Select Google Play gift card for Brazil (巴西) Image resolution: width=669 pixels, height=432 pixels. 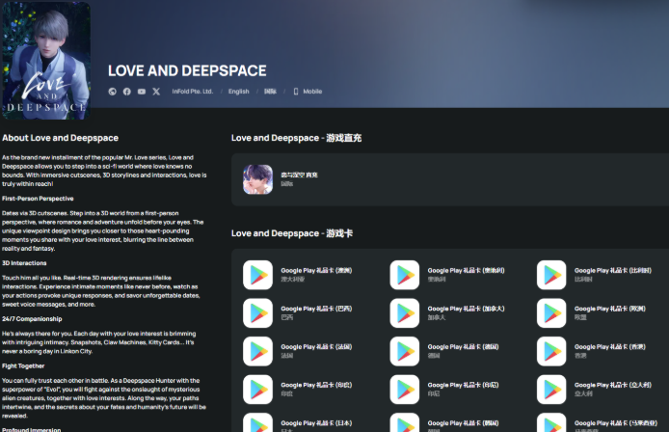[x=299, y=312]
